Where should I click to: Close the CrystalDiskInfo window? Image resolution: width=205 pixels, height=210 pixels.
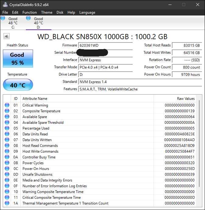[197, 5]
